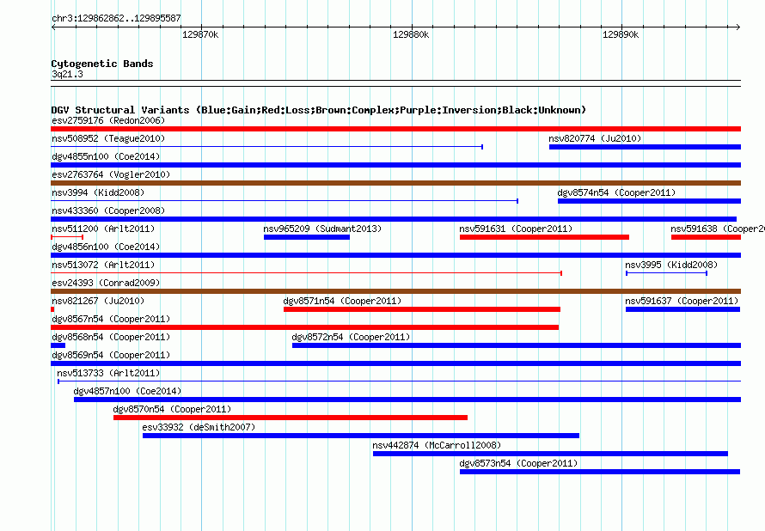Image resolution: width=765 pixels, height=531 pixels.
Task: Open nsv442874 (McCarroll2008) label
Action: (x=437, y=445)
